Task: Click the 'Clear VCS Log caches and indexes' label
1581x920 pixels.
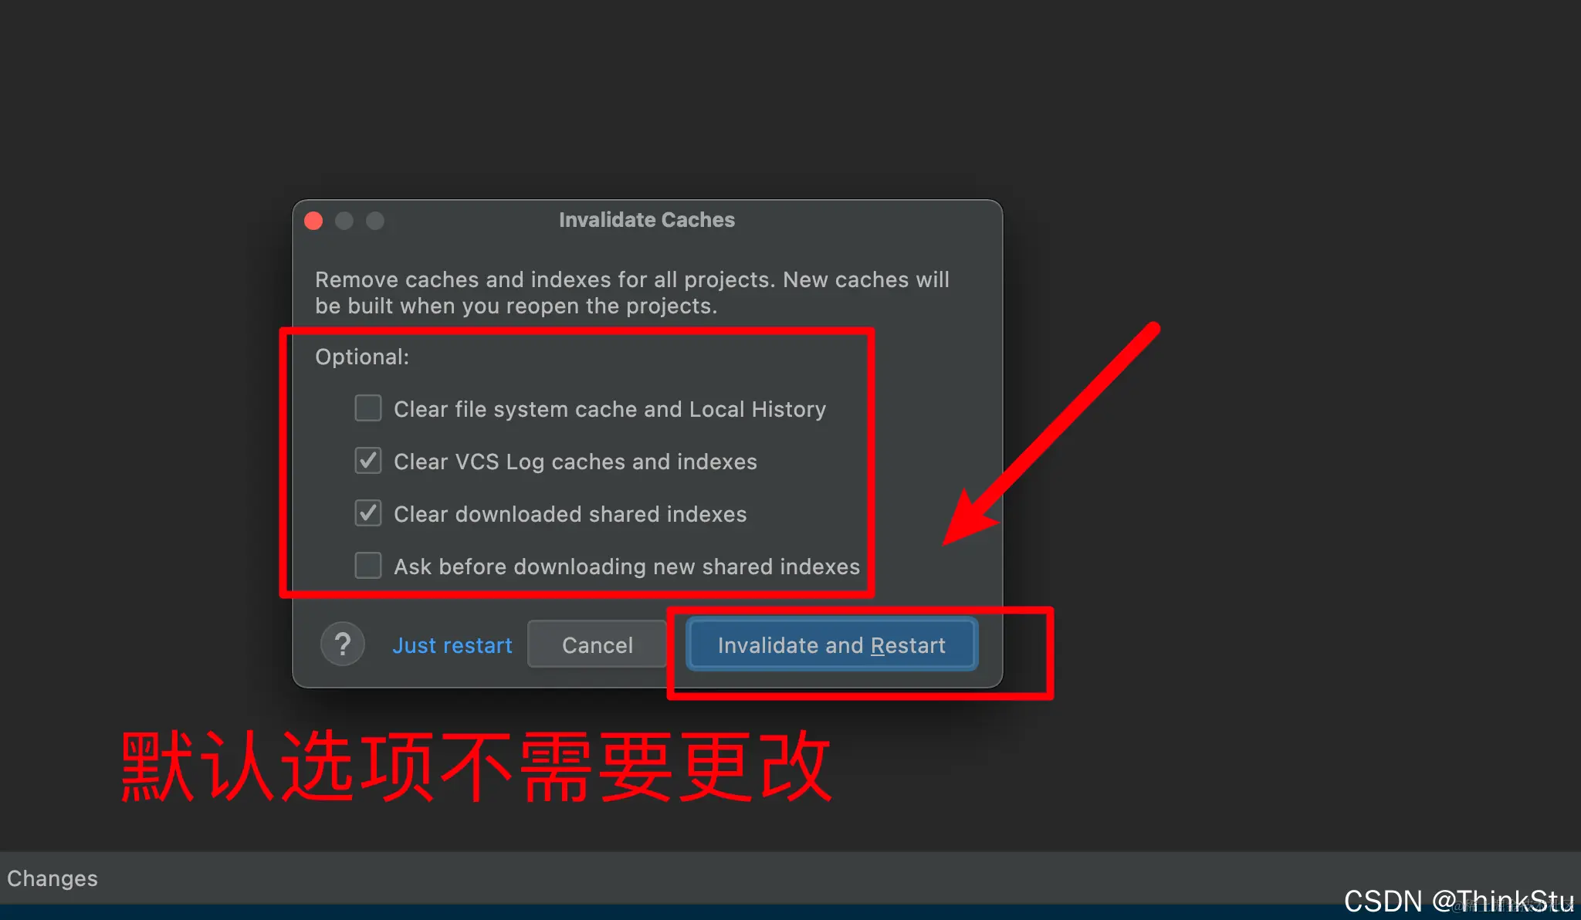Action: pyautogui.click(x=575, y=462)
